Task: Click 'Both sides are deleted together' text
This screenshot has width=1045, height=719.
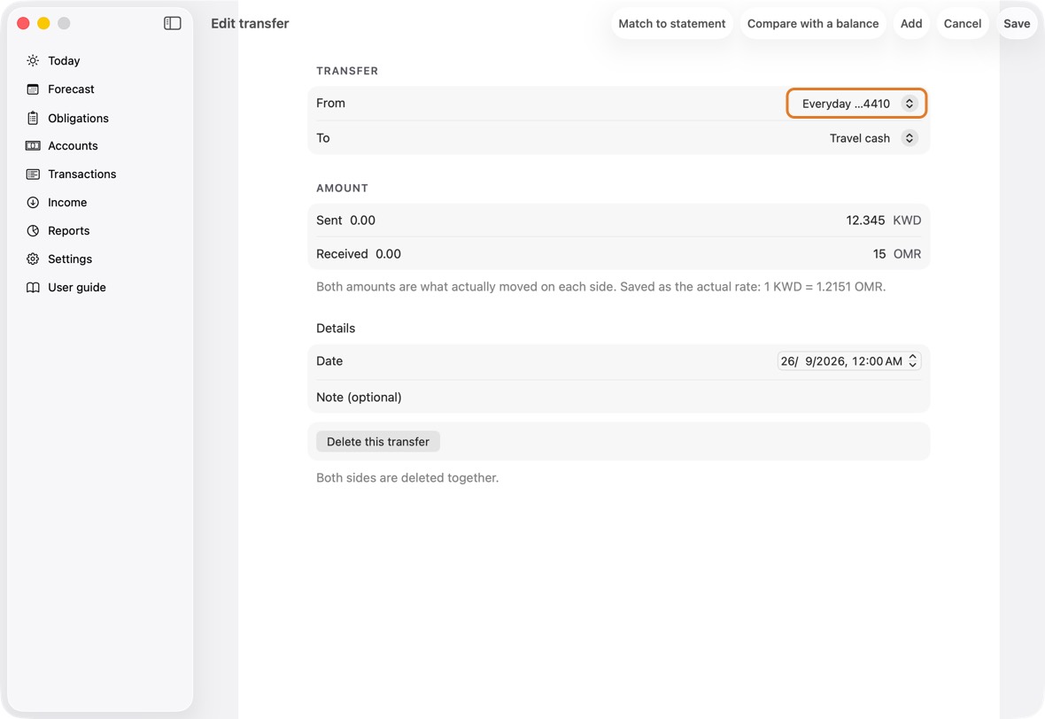Action: (x=407, y=478)
